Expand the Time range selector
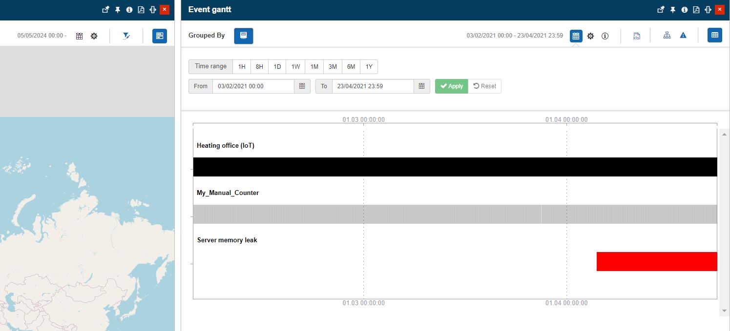Screen dimensions: 730x331 click(210, 66)
